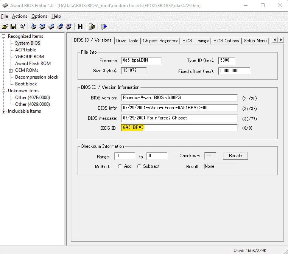Click the highlighted BIOS ID field

[x=179, y=128]
